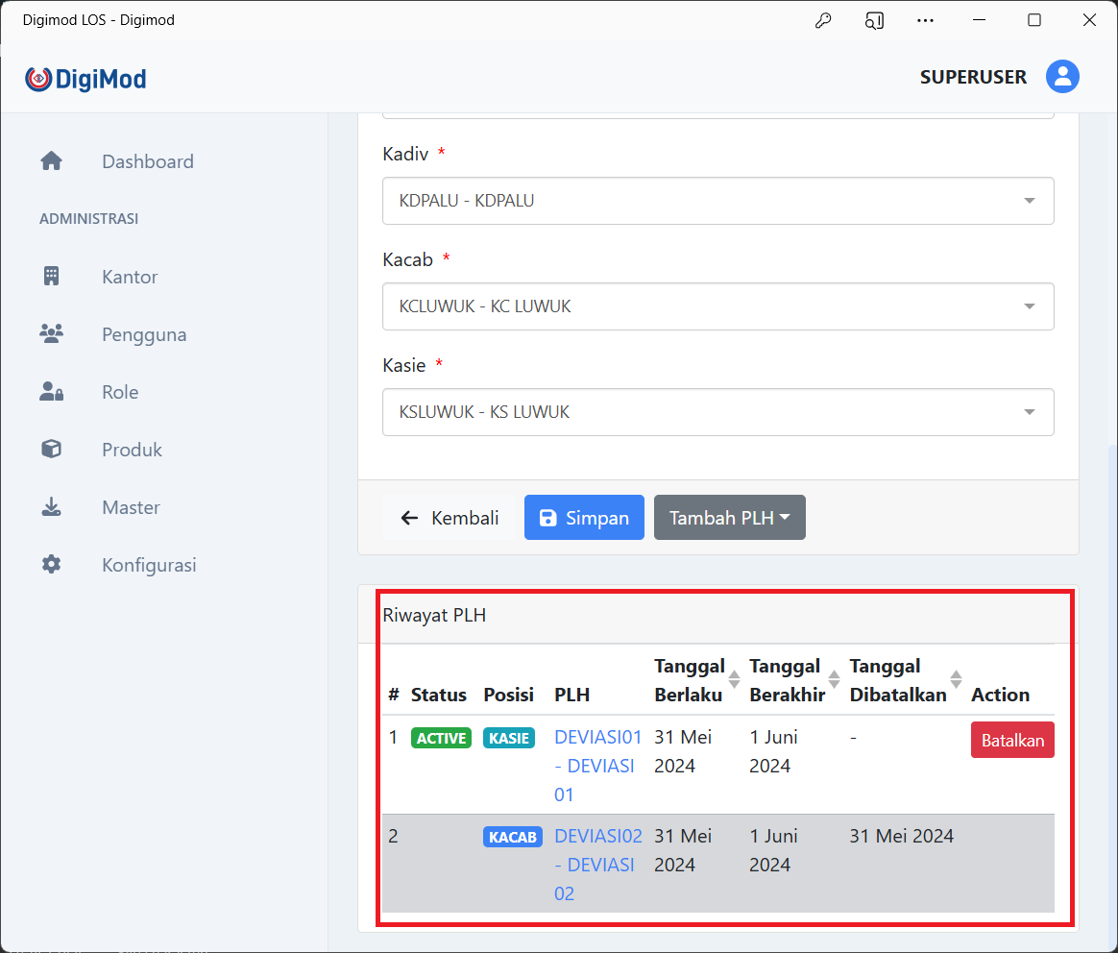Viewport: 1118px width, 953px height.
Task: Open the Kasie KSLUWUK dropdown
Action: click(x=717, y=412)
